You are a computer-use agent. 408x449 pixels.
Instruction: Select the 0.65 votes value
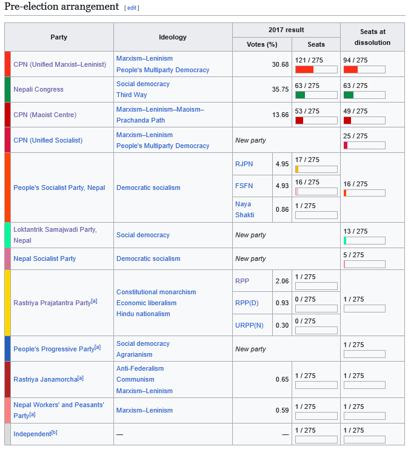click(282, 379)
